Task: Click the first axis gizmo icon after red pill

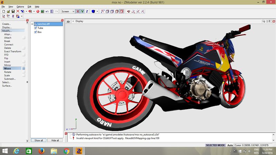Action: click(x=134, y=11)
